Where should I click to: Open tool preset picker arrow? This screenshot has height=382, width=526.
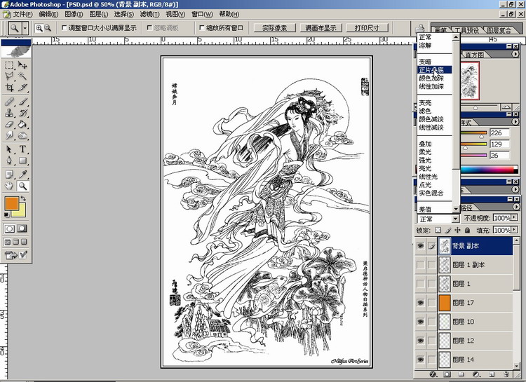click(x=25, y=28)
